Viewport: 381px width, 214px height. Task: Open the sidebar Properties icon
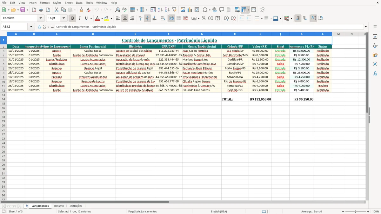375,36
